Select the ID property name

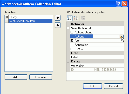[x=72, y=70]
